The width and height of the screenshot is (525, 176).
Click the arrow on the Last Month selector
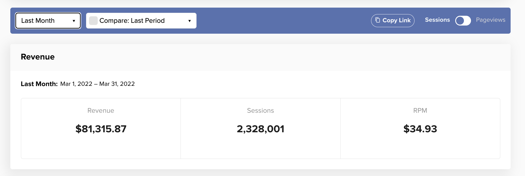click(x=74, y=21)
